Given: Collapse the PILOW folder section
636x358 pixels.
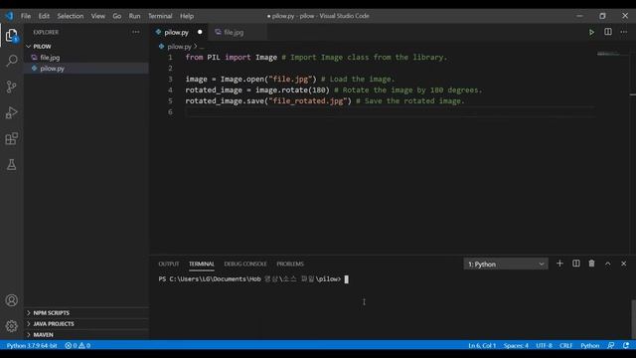Looking at the screenshot, I should click(86, 47).
